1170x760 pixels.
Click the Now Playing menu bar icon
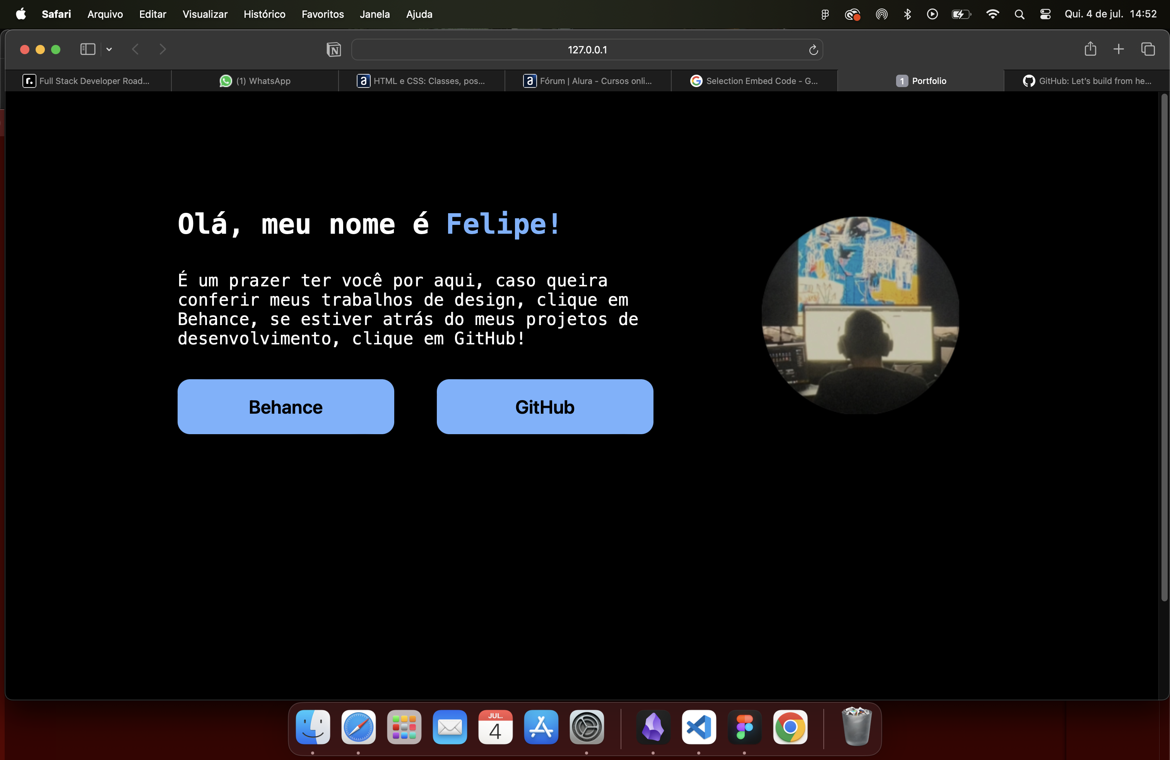[x=932, y=14]
